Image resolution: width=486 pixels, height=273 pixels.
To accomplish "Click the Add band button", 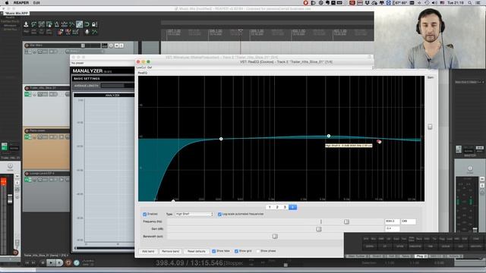I will [148, 251].
